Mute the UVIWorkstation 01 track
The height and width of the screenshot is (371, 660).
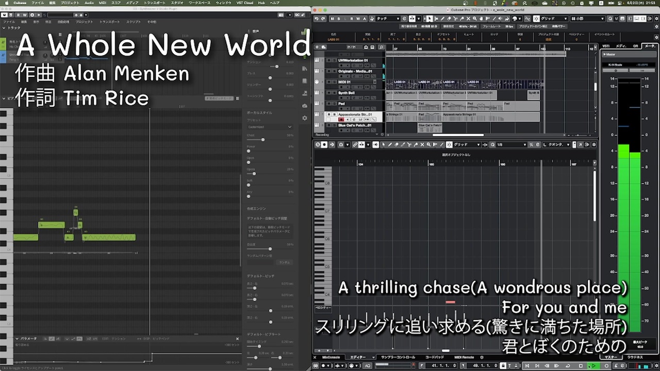pos(329,60)
